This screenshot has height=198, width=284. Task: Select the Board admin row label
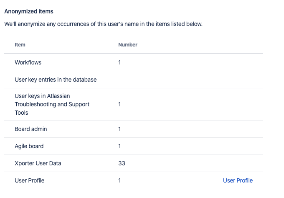click(30, 129)
